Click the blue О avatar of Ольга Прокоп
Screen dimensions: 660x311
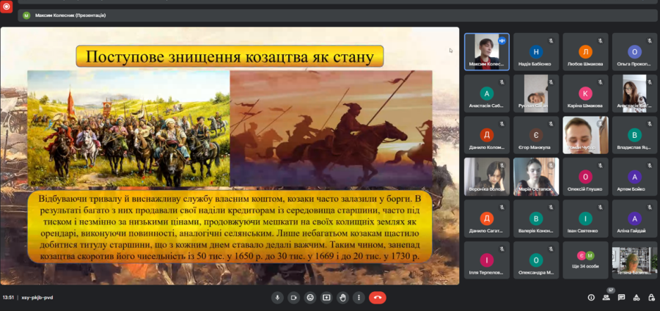[634, 52]
